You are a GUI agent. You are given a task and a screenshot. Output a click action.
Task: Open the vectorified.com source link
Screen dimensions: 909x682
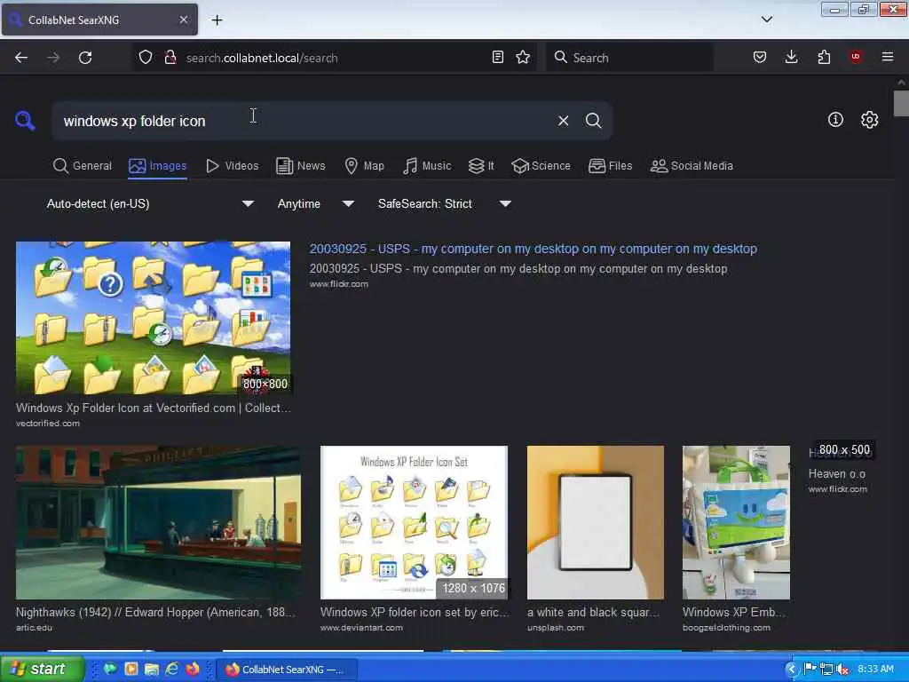(48, 424)
